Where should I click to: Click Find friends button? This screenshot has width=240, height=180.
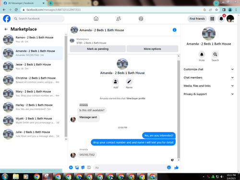click(197, 19)
